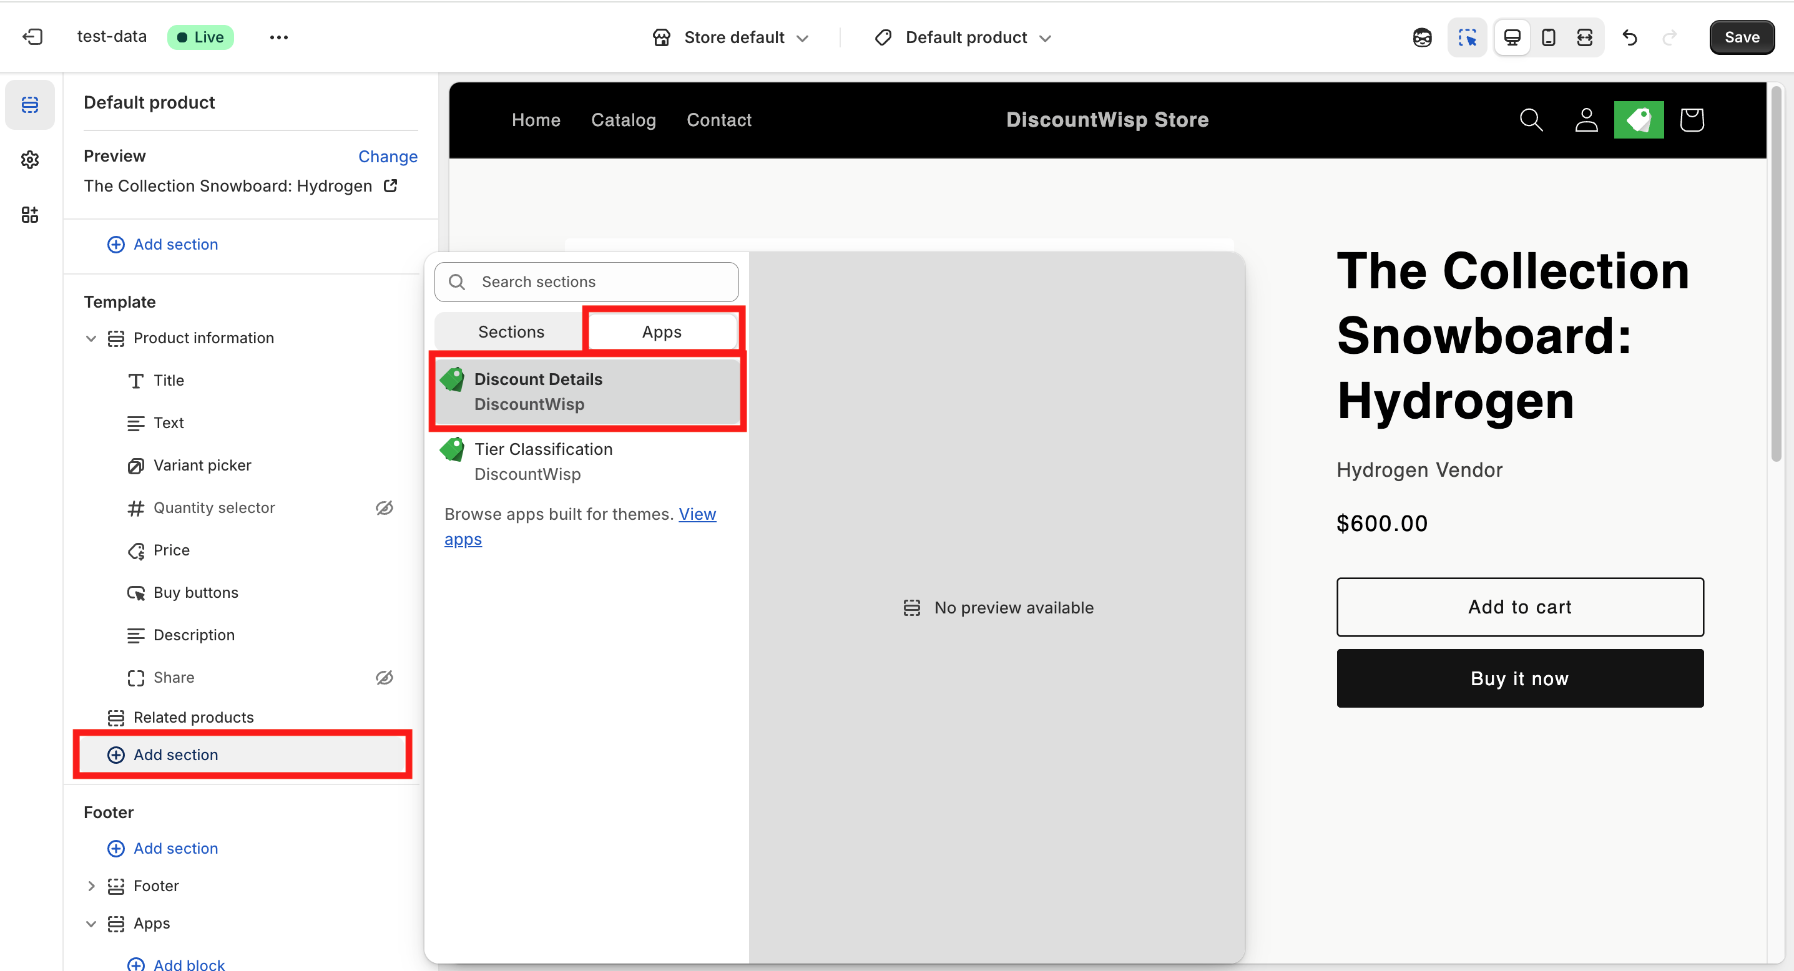The image size is (1794, 971).
Task: Click the green DiscountWisp tag icon in header
Action: [1638, 120]
